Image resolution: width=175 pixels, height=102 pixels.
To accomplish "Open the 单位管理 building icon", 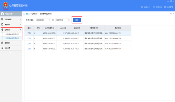I will point(165,7).
